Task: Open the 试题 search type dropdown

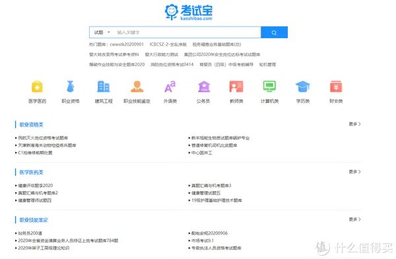Action: click(x=102, y=32)
